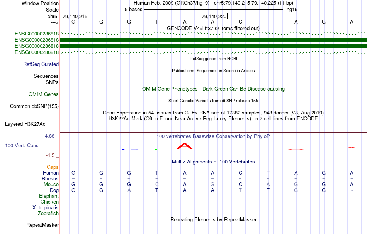Click the 5 bases scale bar

click(x=213, y=10)
